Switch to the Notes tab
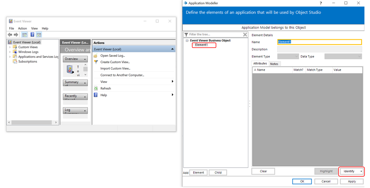The width and height of the screenshot is (370, 188). coord(274,64)
